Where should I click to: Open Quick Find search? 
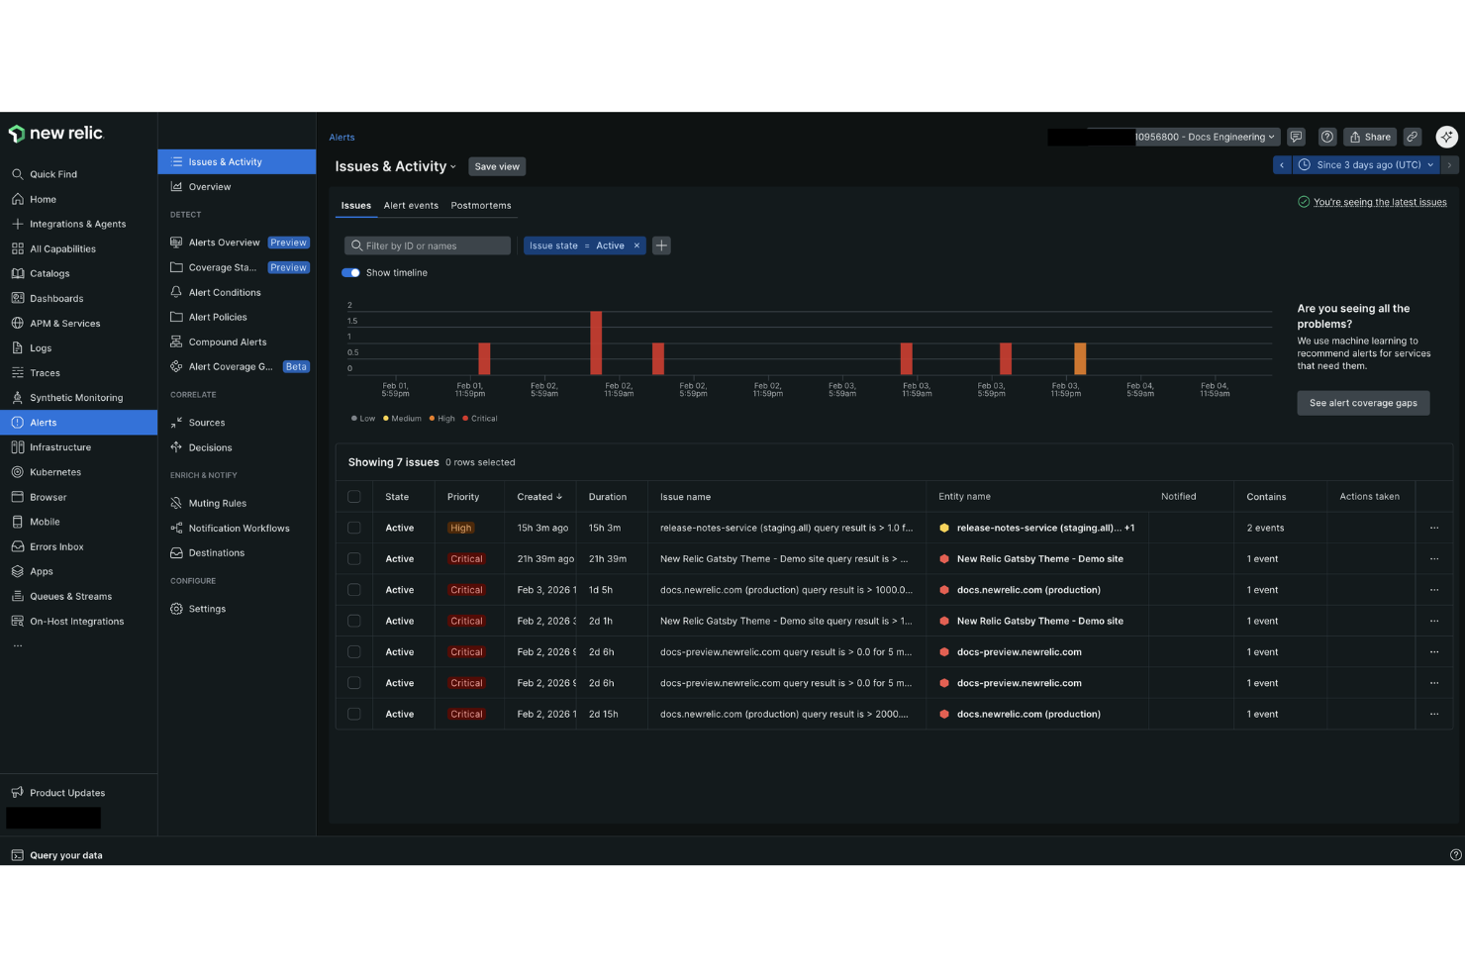[51, 173]
